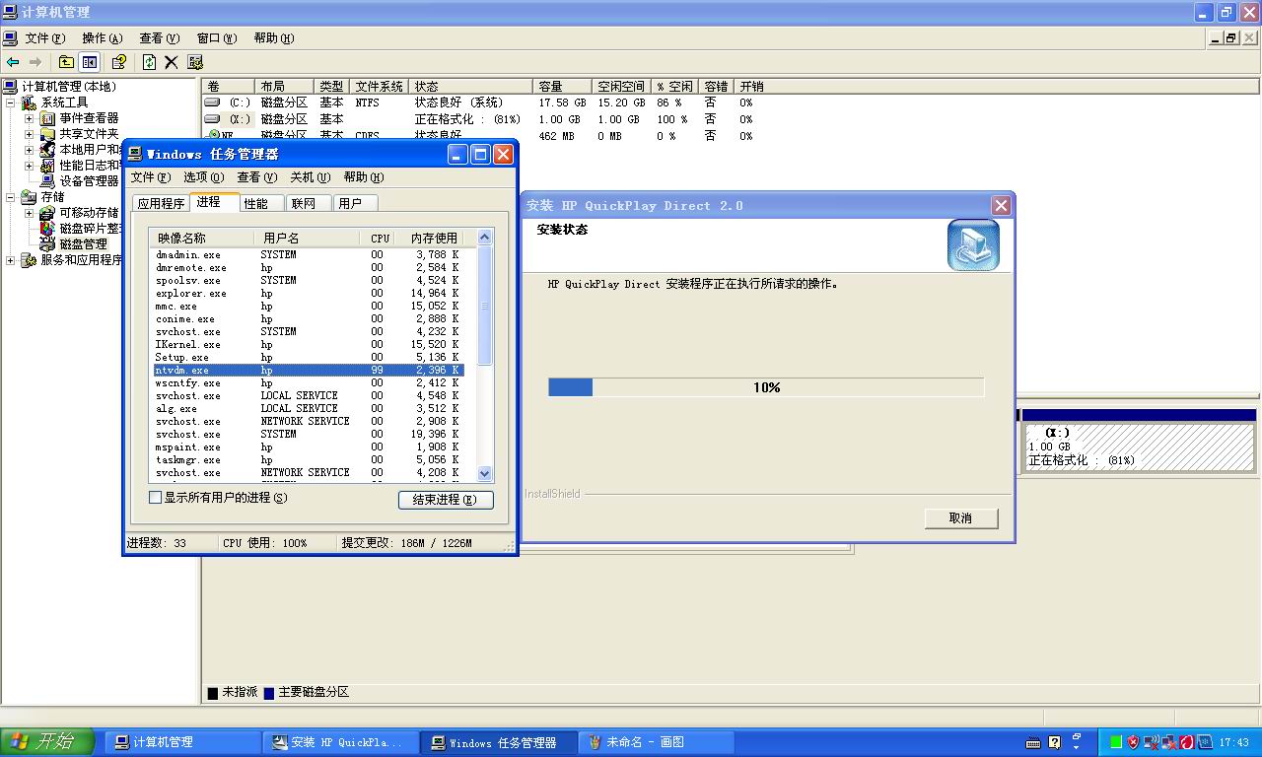The height and width of the screenshot is (757, 1262).
Task: Click the 结束进程 button
Action: tap(446, 500)
